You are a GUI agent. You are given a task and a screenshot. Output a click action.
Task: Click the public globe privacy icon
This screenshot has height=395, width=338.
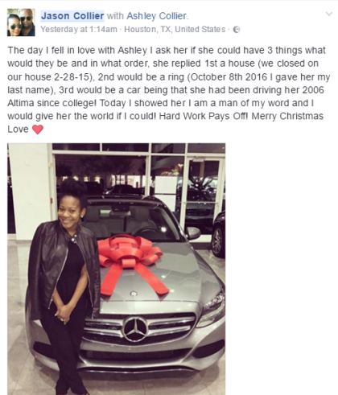coord(237,30)
